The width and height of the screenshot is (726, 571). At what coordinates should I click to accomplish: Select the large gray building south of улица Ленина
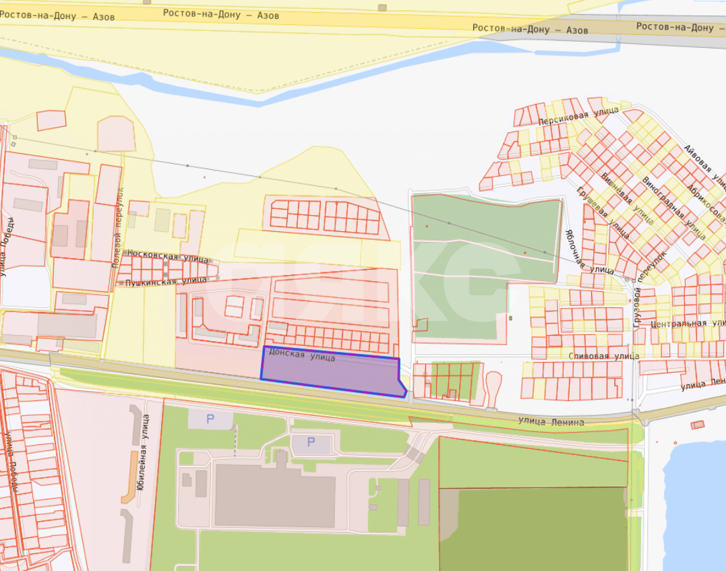(274, 496)
